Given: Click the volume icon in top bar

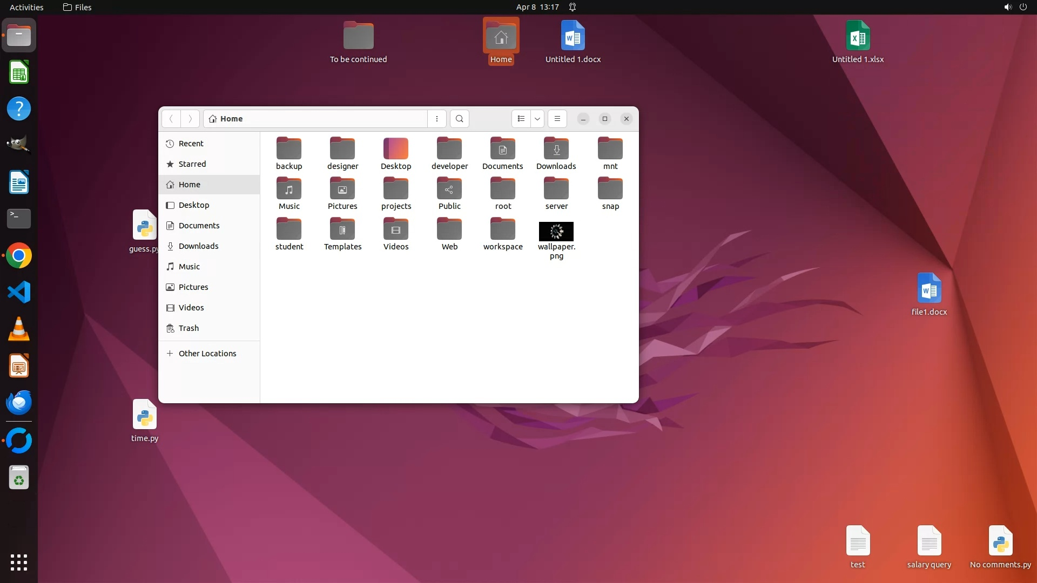Looking at the screenshot, I should pos(1007,7).
